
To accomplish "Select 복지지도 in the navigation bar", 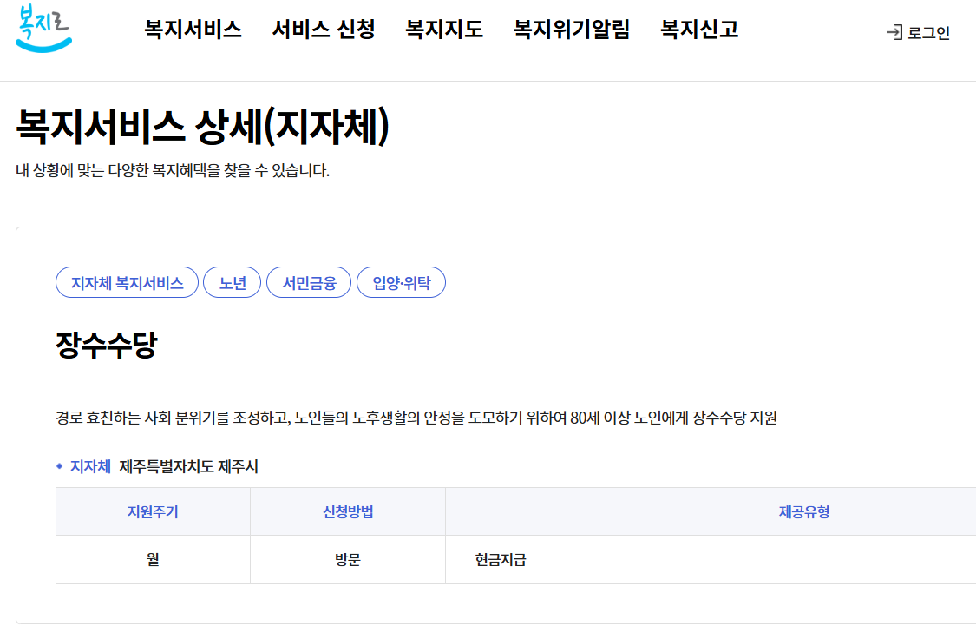I will tap(443, 29).
